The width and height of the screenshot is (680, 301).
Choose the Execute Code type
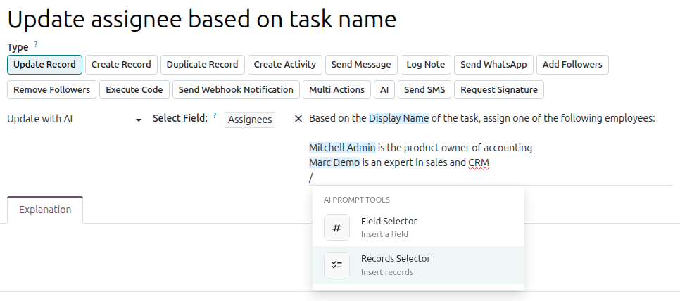point(134,89)
